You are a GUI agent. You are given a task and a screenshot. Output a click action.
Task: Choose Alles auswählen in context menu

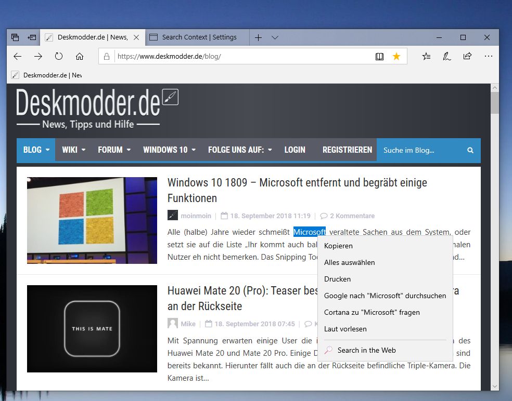coord(385,262)
